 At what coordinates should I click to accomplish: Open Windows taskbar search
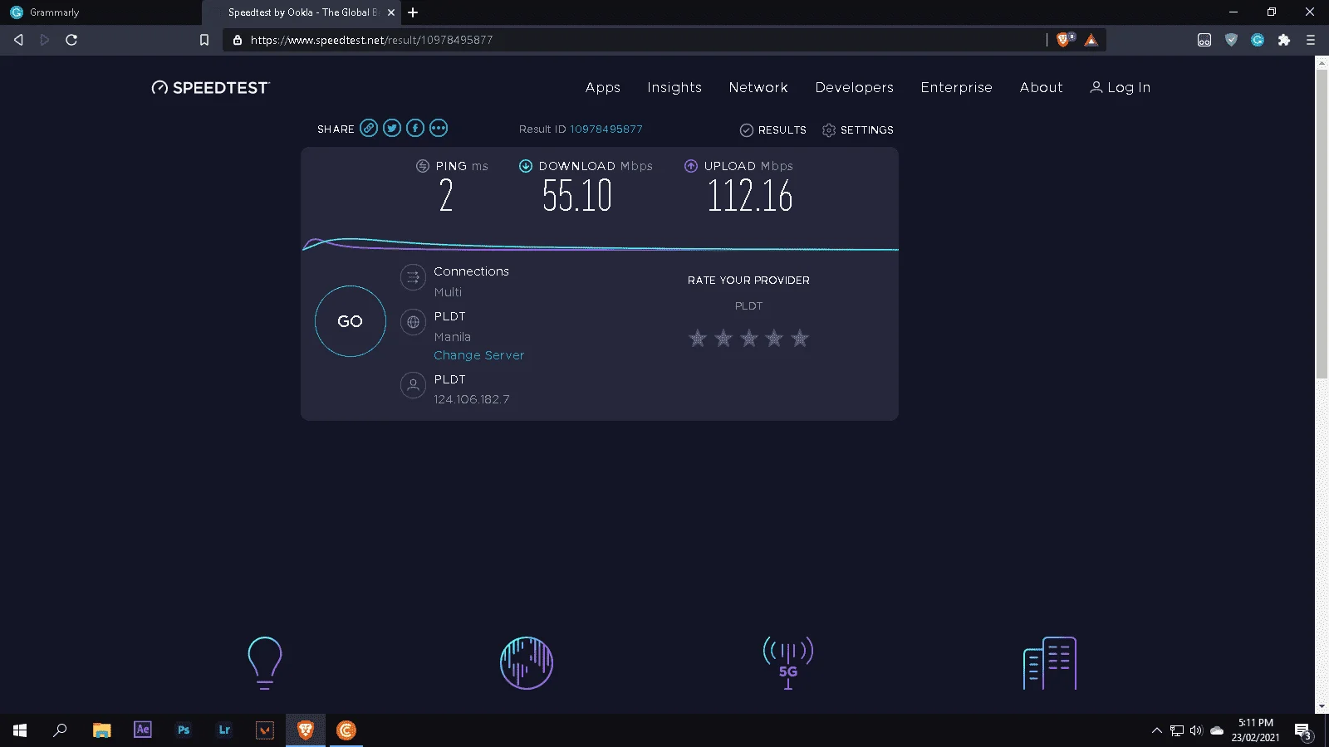click(60, 730)
